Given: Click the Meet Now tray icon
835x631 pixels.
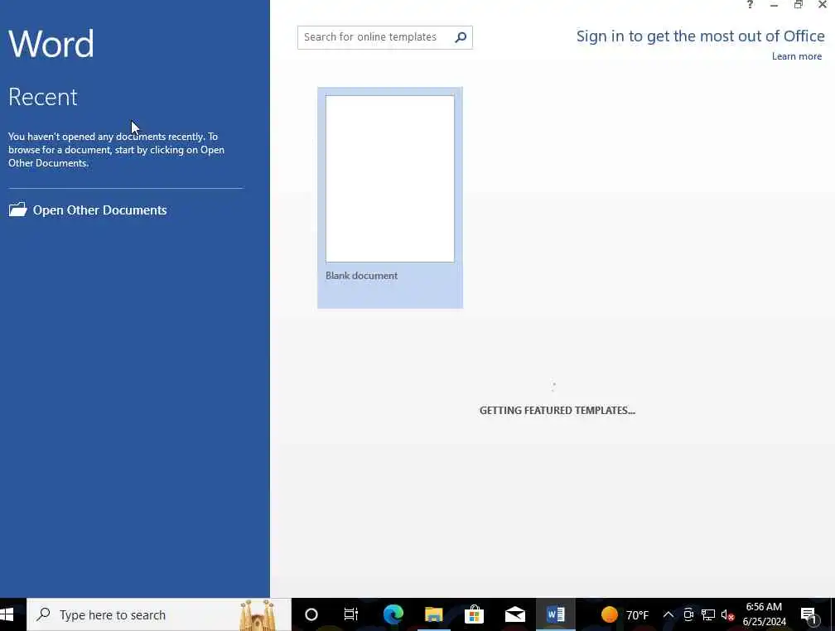Looking at the screenshot, I should coord(688,615).
